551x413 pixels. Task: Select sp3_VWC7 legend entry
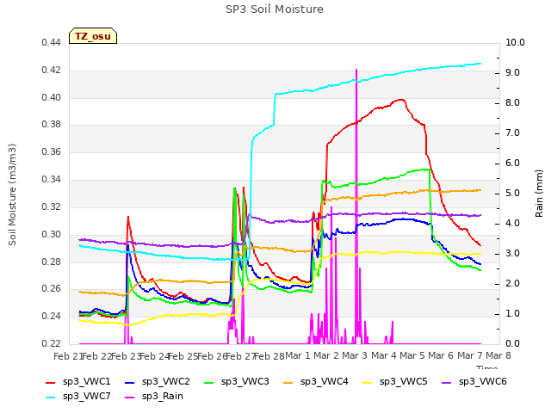(x=78, y=396)
